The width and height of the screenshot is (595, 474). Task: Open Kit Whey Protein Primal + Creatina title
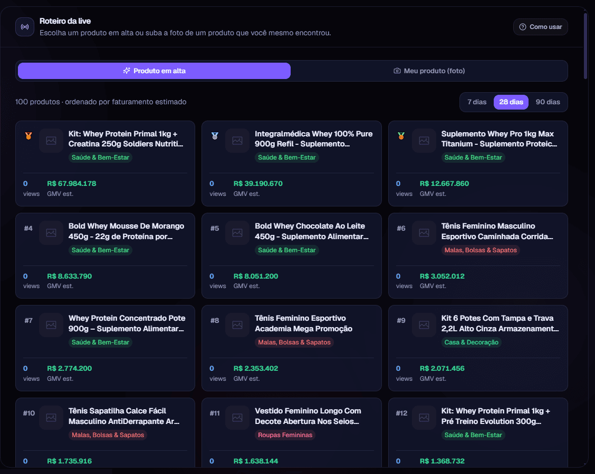[126, 139]
